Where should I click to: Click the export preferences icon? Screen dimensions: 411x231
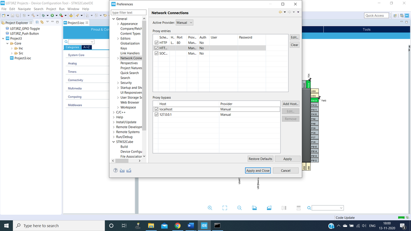coord(129,170)
